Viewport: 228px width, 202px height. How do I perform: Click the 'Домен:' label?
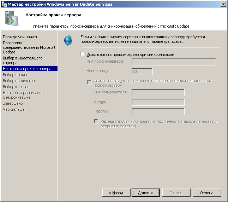(100, 102)
